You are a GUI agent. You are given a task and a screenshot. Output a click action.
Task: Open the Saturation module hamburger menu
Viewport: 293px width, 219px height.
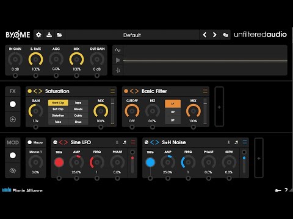coord(112,91)
